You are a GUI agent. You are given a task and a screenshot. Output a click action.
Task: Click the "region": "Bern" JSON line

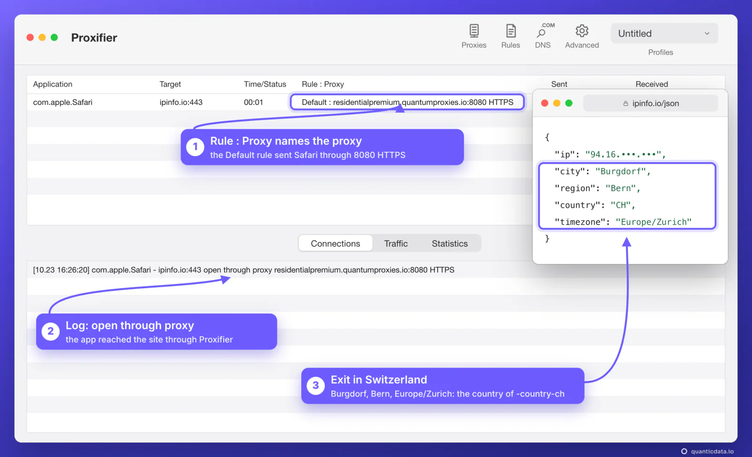[x=597, y=189]
